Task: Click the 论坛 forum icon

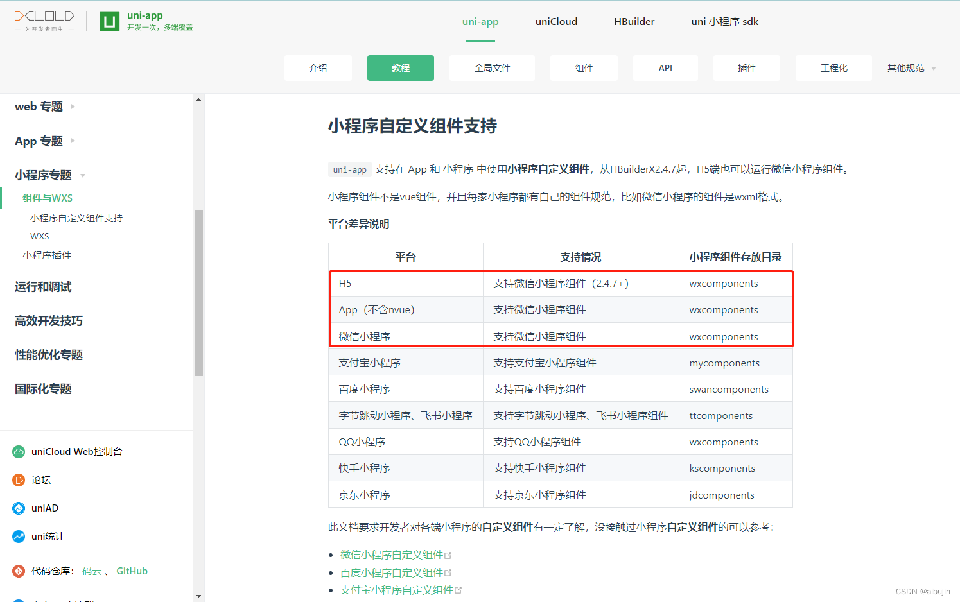Action: (19, 480)
